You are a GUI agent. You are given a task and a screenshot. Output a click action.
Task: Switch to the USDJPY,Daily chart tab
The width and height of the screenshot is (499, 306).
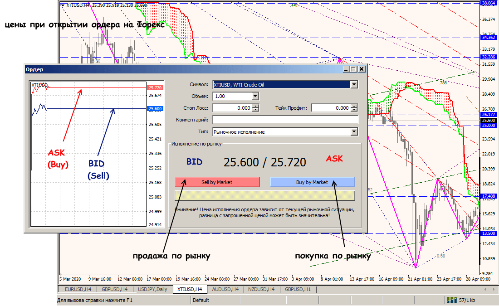152,289
